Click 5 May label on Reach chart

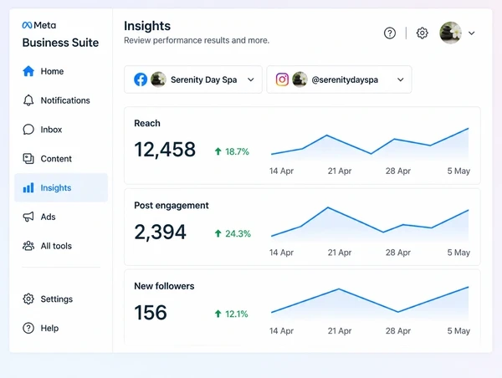pyautogui.click(x=458, y=171)
